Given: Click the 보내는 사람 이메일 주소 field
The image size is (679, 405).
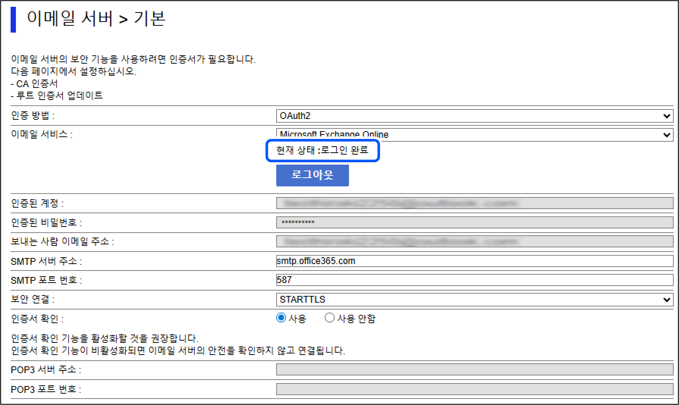Looking at the screenshot, I should point(474,241).
